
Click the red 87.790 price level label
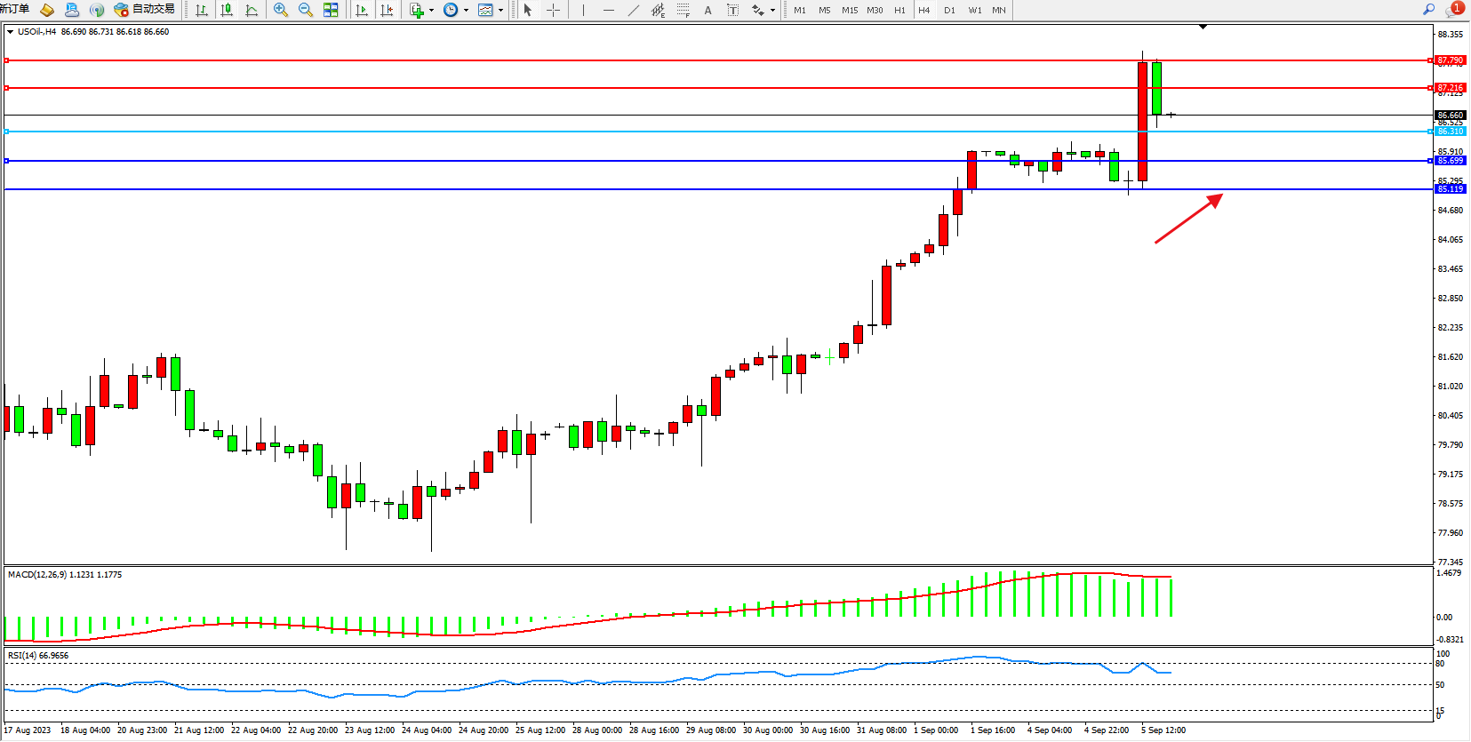[1450, 60]
